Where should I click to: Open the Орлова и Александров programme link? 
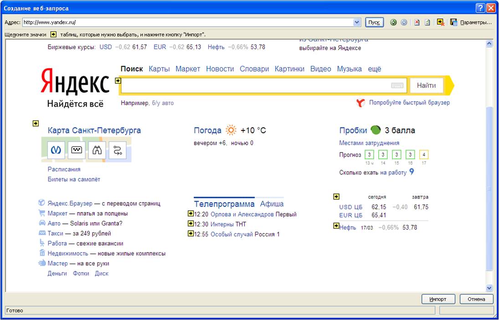point(242,214)
